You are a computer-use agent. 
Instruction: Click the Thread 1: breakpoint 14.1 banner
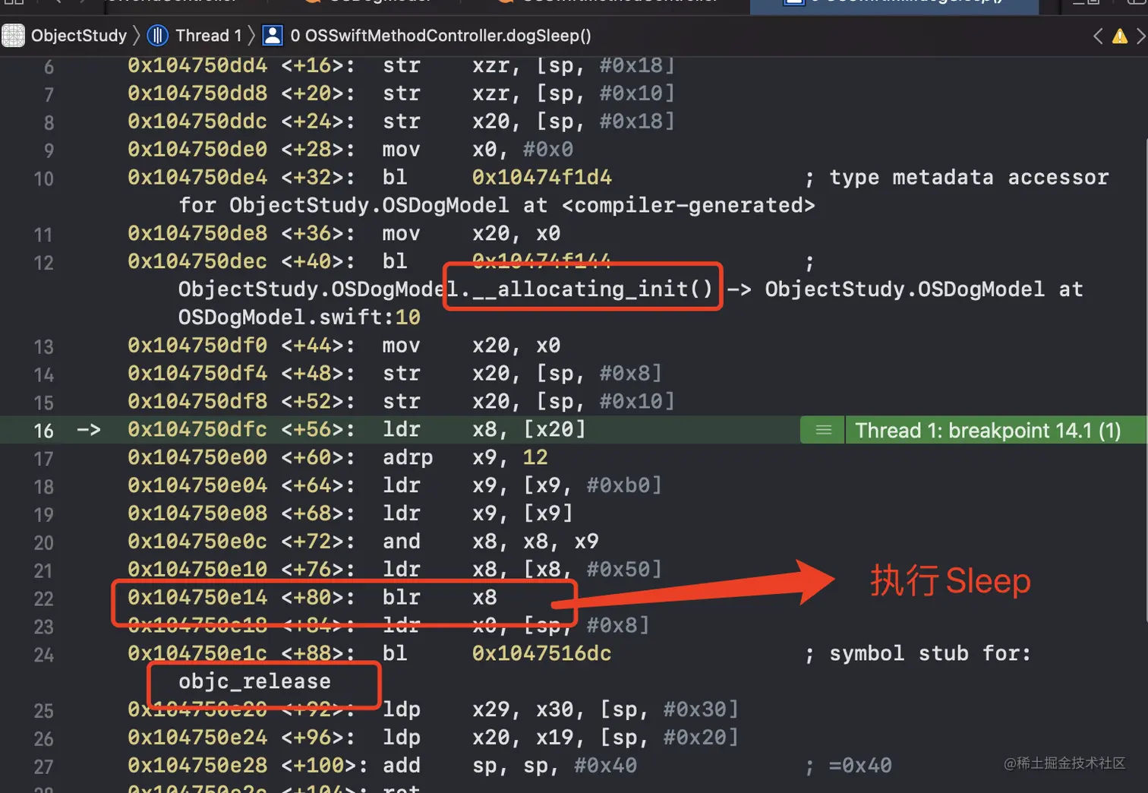pos(987,430)
